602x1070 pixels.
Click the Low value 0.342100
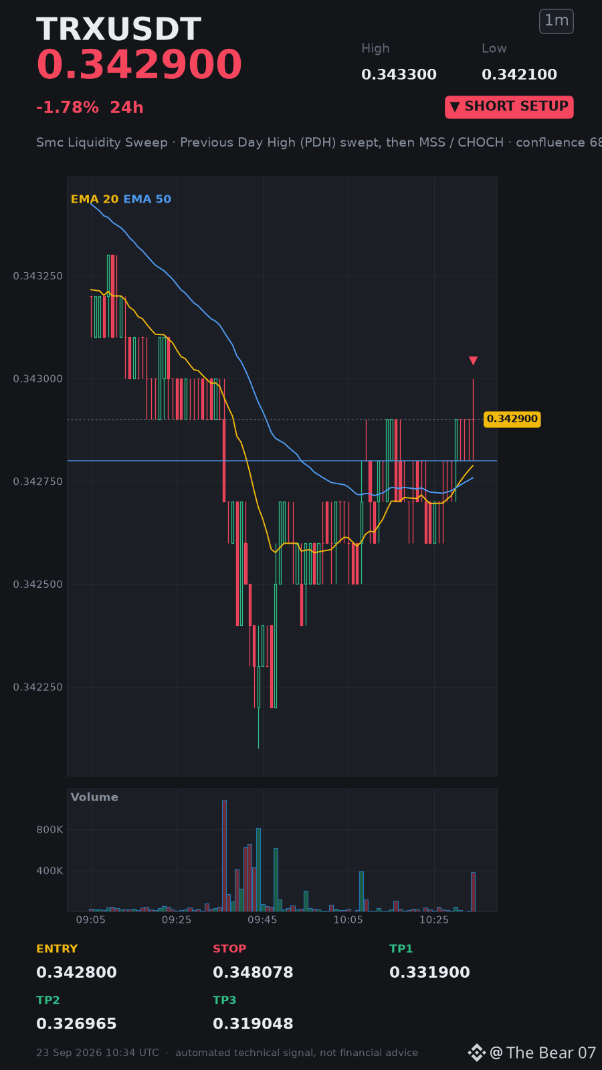(519, 75)
